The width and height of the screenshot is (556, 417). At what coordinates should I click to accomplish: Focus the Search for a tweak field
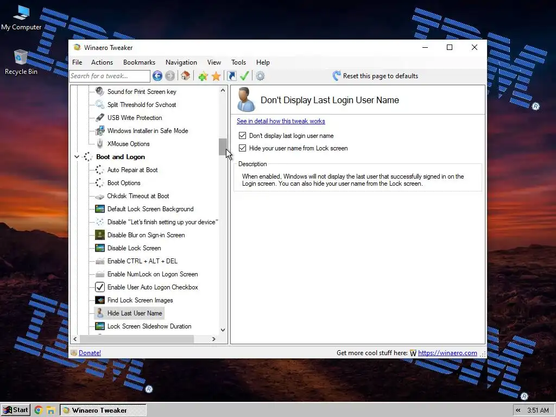(x=110, y=76)
